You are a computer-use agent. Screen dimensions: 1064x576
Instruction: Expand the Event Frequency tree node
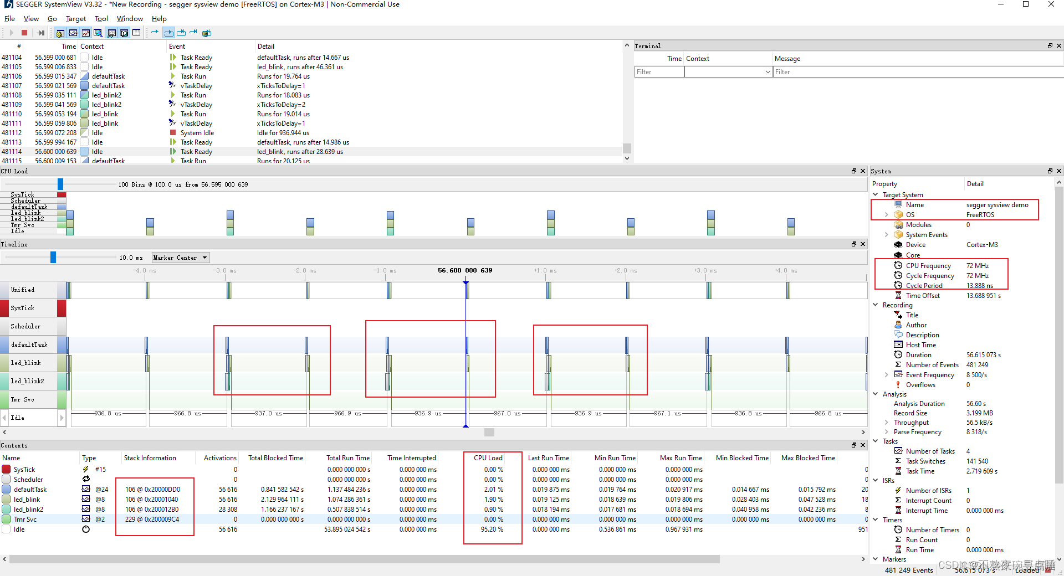point(886,375)
